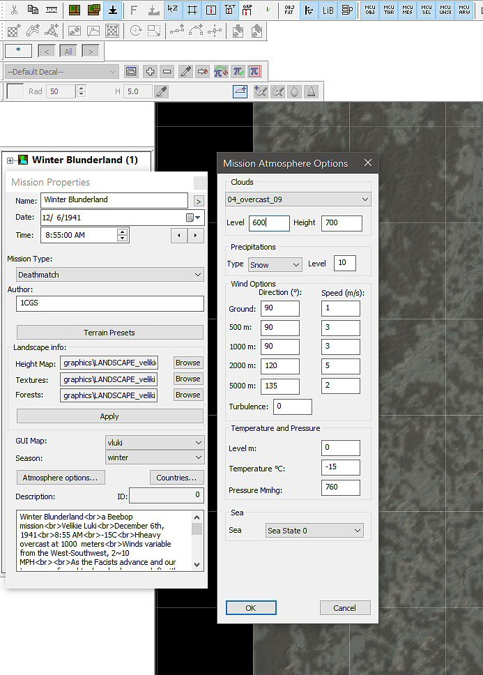The height and width of the screenshot is (675, 483).
Task: Click the Terrain Presets button
Action: pos(109,333)
